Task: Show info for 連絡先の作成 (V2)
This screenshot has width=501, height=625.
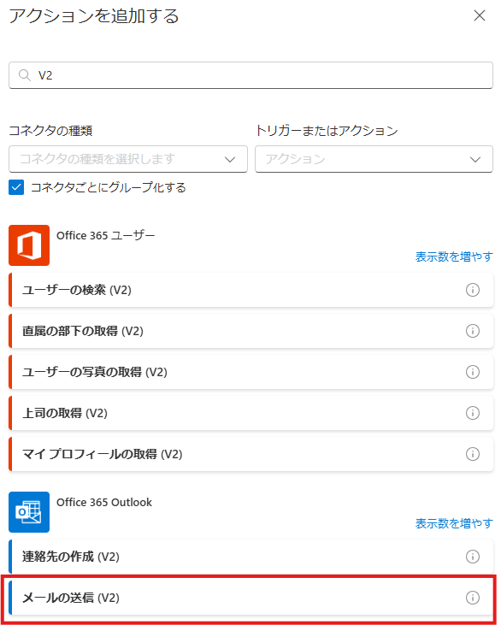Action: (473, 557)
